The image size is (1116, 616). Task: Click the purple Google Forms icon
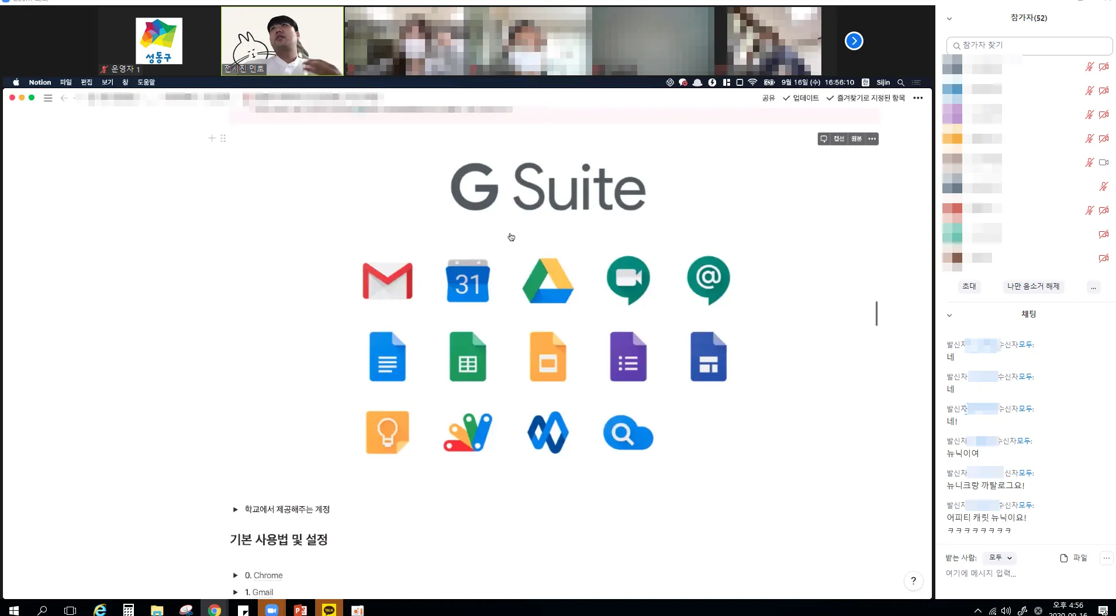[628, 357]
